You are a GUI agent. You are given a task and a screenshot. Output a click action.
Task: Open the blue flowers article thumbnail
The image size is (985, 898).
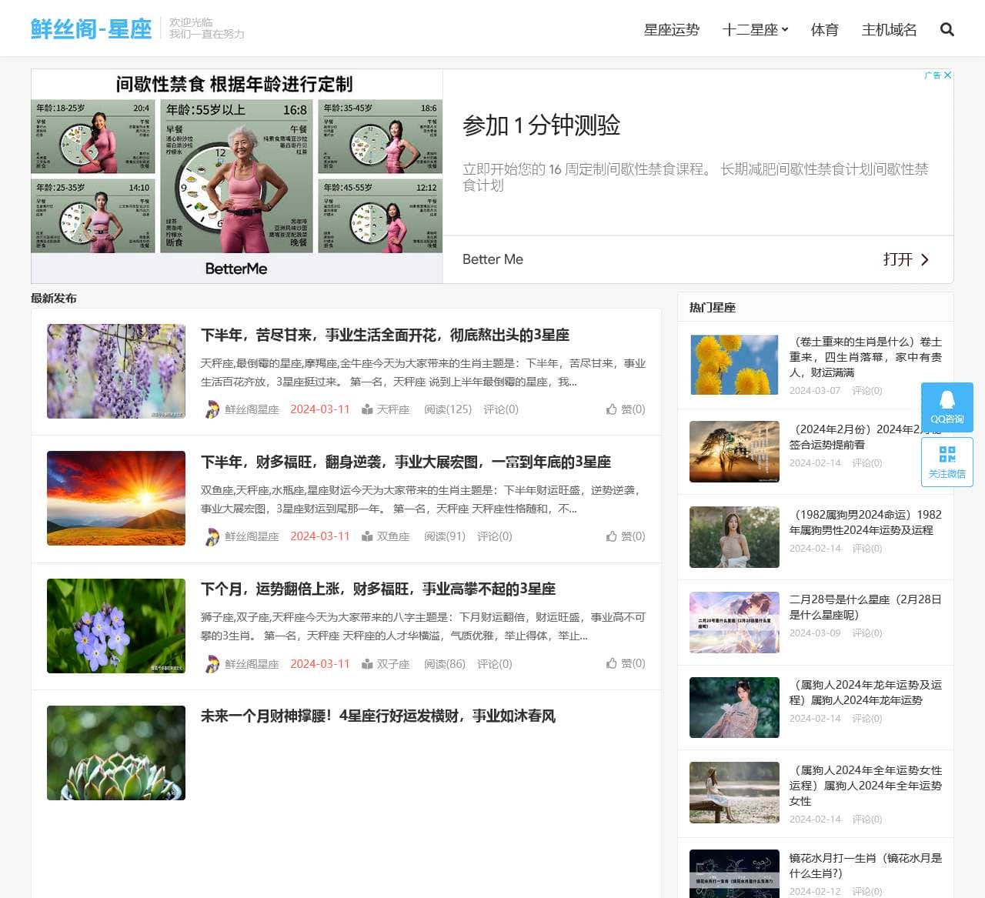[116, 626]
